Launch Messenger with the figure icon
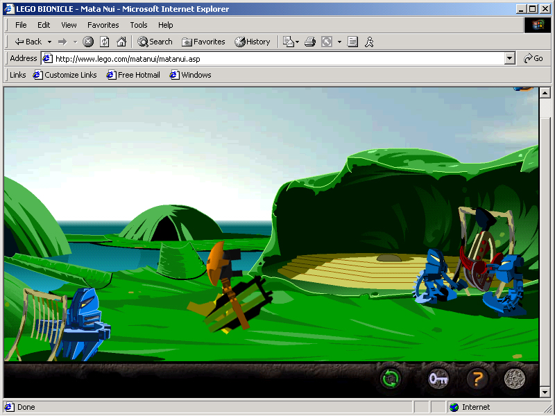This screenshot has width=555, height=416. pyautogui.click(x=369, y=42)
